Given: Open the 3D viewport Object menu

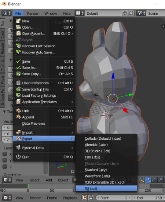Looking at the screenshot, I should [63, 180].
